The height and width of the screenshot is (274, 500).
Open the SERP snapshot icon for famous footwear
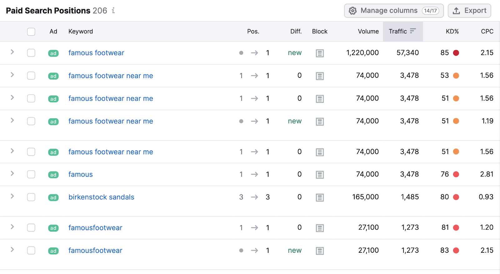(320, 53)
